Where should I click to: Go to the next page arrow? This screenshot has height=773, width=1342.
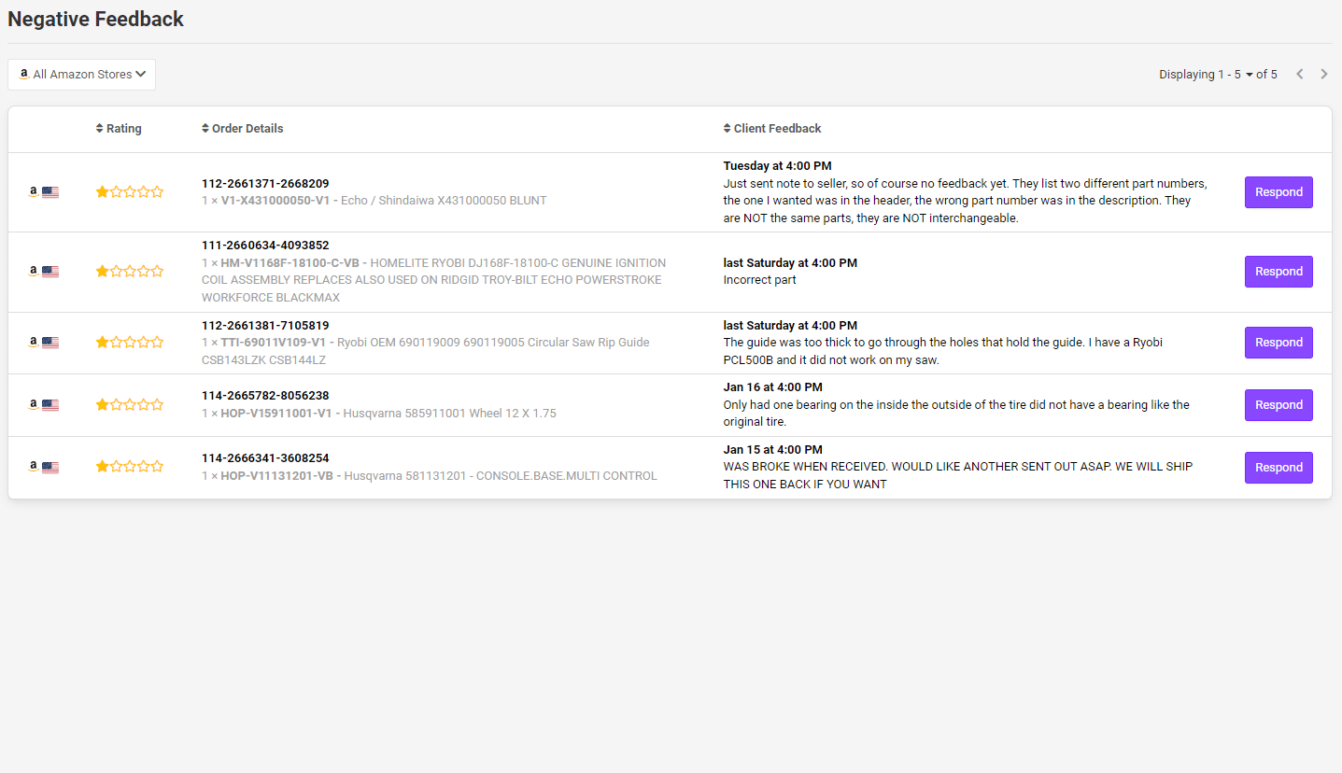point(1324,75)
